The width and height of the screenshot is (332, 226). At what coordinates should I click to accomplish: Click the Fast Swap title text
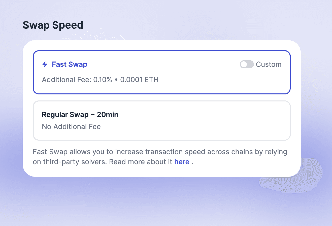(x=70, y=64)
